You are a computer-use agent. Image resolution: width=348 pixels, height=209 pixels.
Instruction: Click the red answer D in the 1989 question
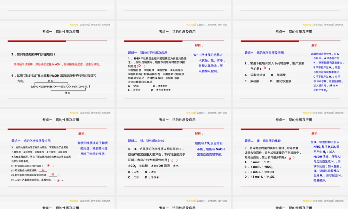pyautogui.click(x=140, y=66)
